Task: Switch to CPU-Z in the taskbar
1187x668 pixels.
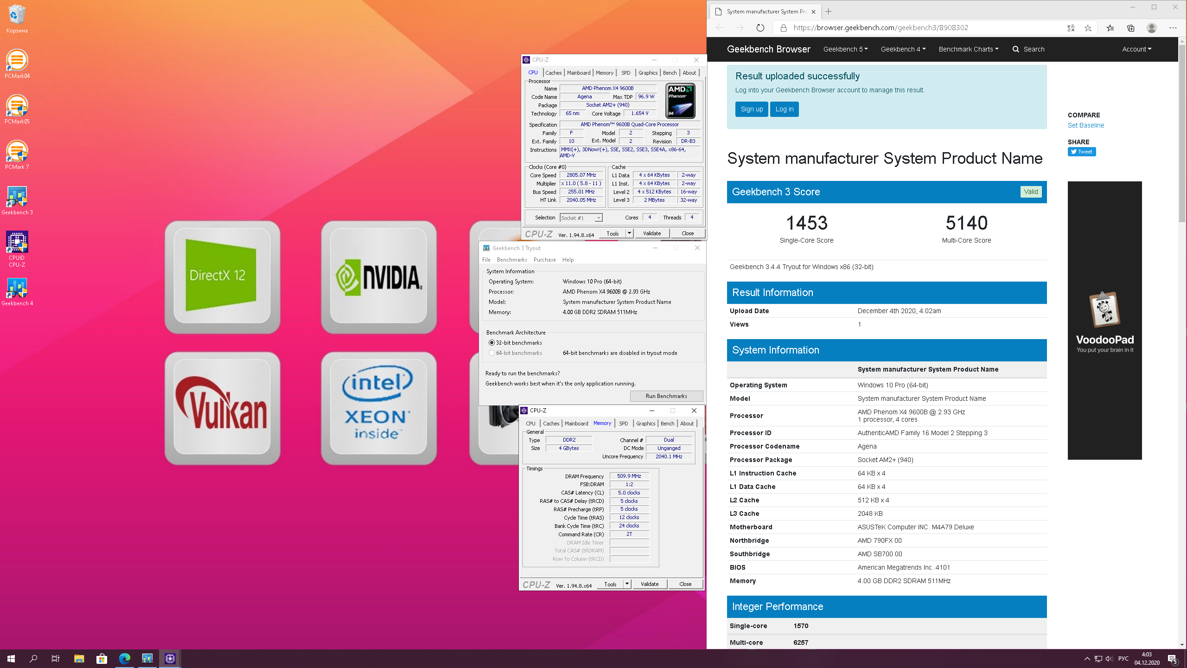Action: pos(170,658)
